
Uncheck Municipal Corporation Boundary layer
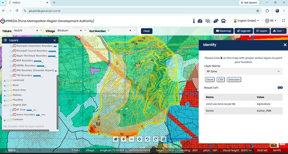point(11,46)
